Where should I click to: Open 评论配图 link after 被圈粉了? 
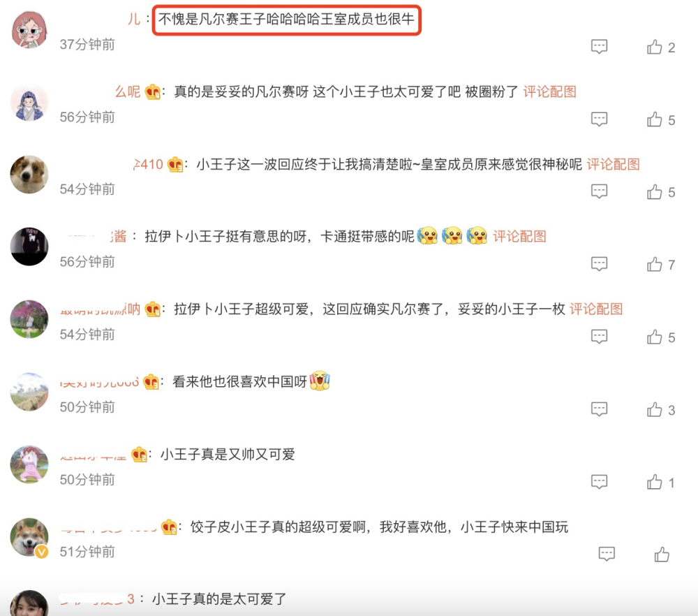click(x=550, y=91)
